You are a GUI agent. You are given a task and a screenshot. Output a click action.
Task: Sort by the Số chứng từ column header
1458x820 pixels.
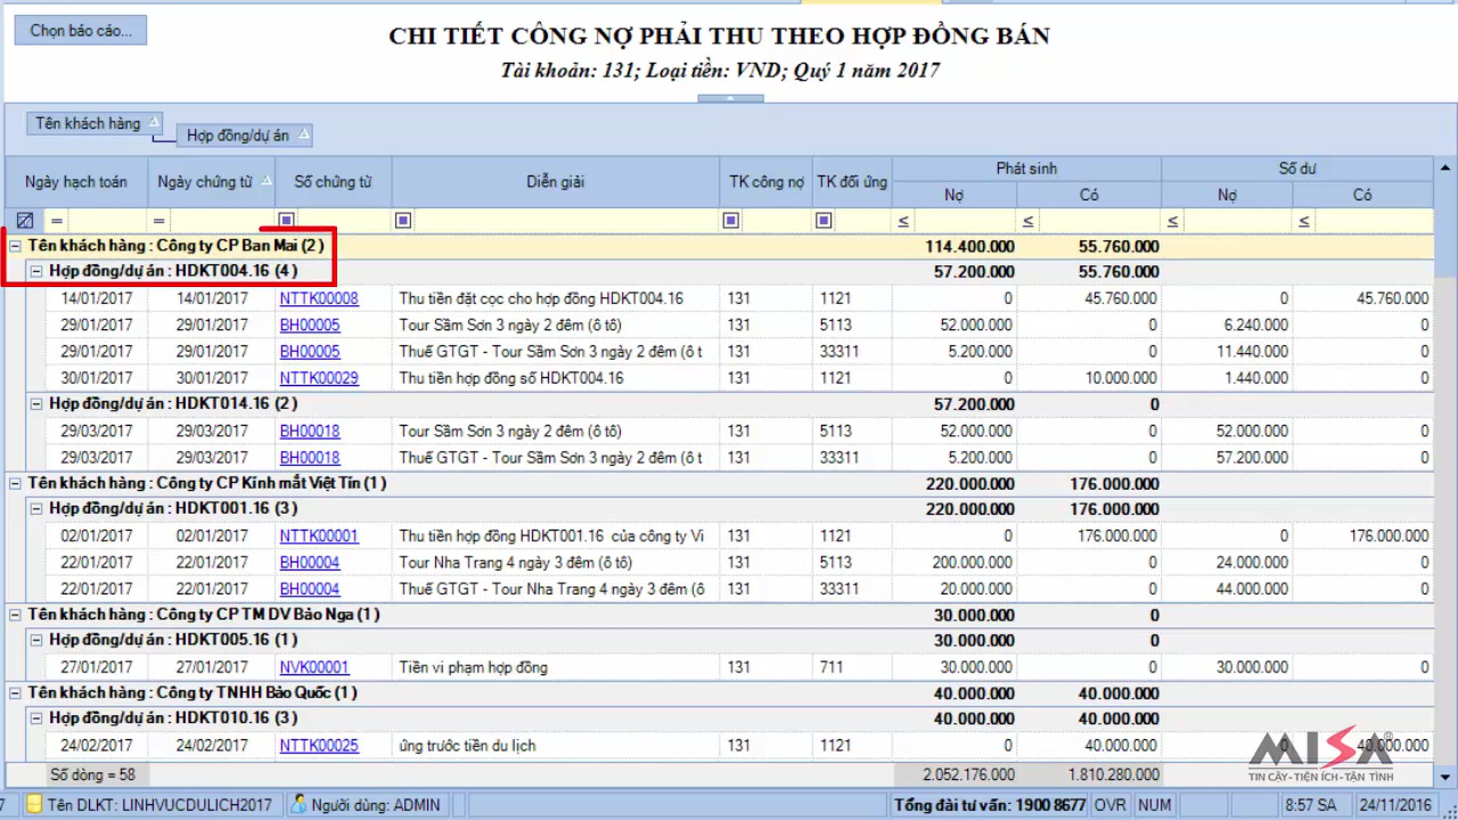[333, 182]
